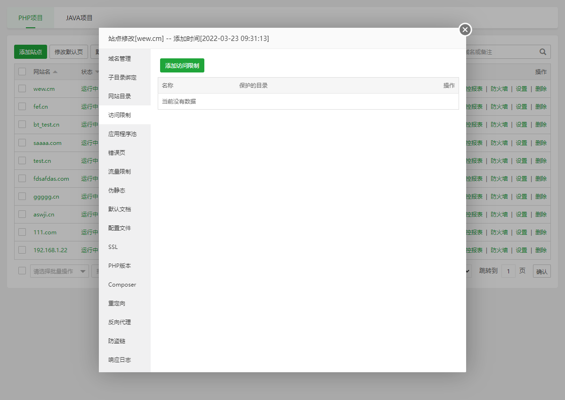
Task: Toggle the select-all checkbox in table header
Action: click(21, 72)
